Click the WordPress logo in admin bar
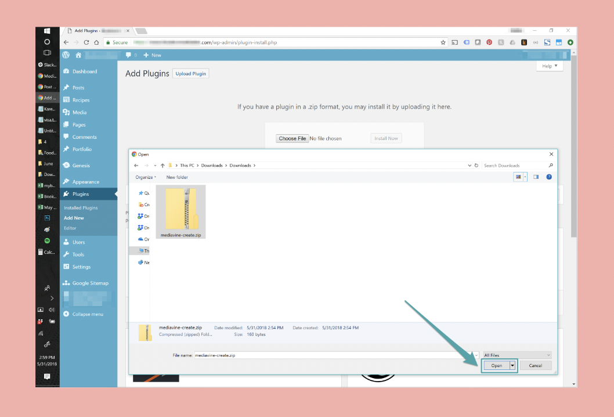 (x=66, y=55)
